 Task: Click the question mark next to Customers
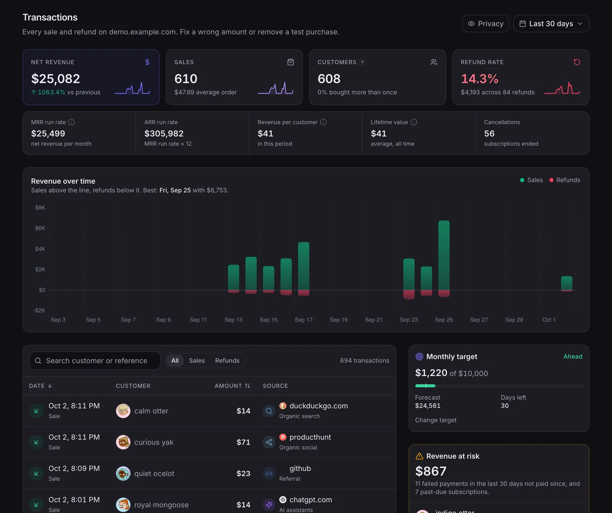point(363,62)
